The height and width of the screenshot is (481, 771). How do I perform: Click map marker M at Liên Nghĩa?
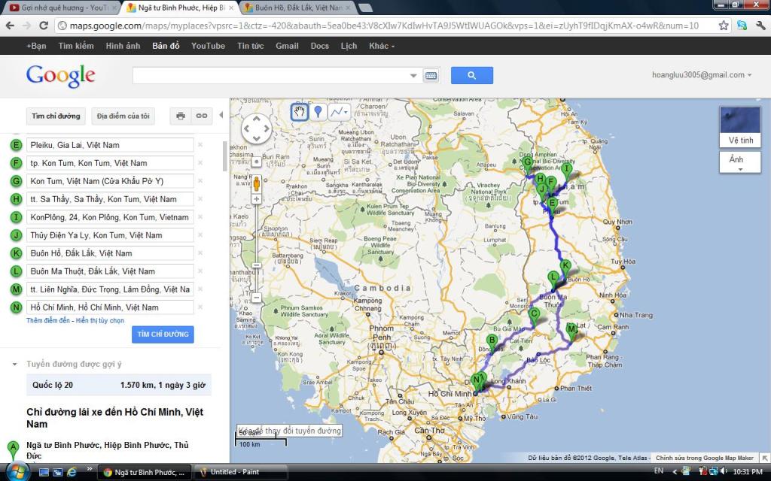pos(571,331)
